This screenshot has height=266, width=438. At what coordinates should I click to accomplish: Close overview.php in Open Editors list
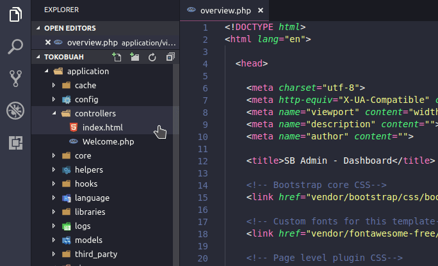(x=48, y=42)
